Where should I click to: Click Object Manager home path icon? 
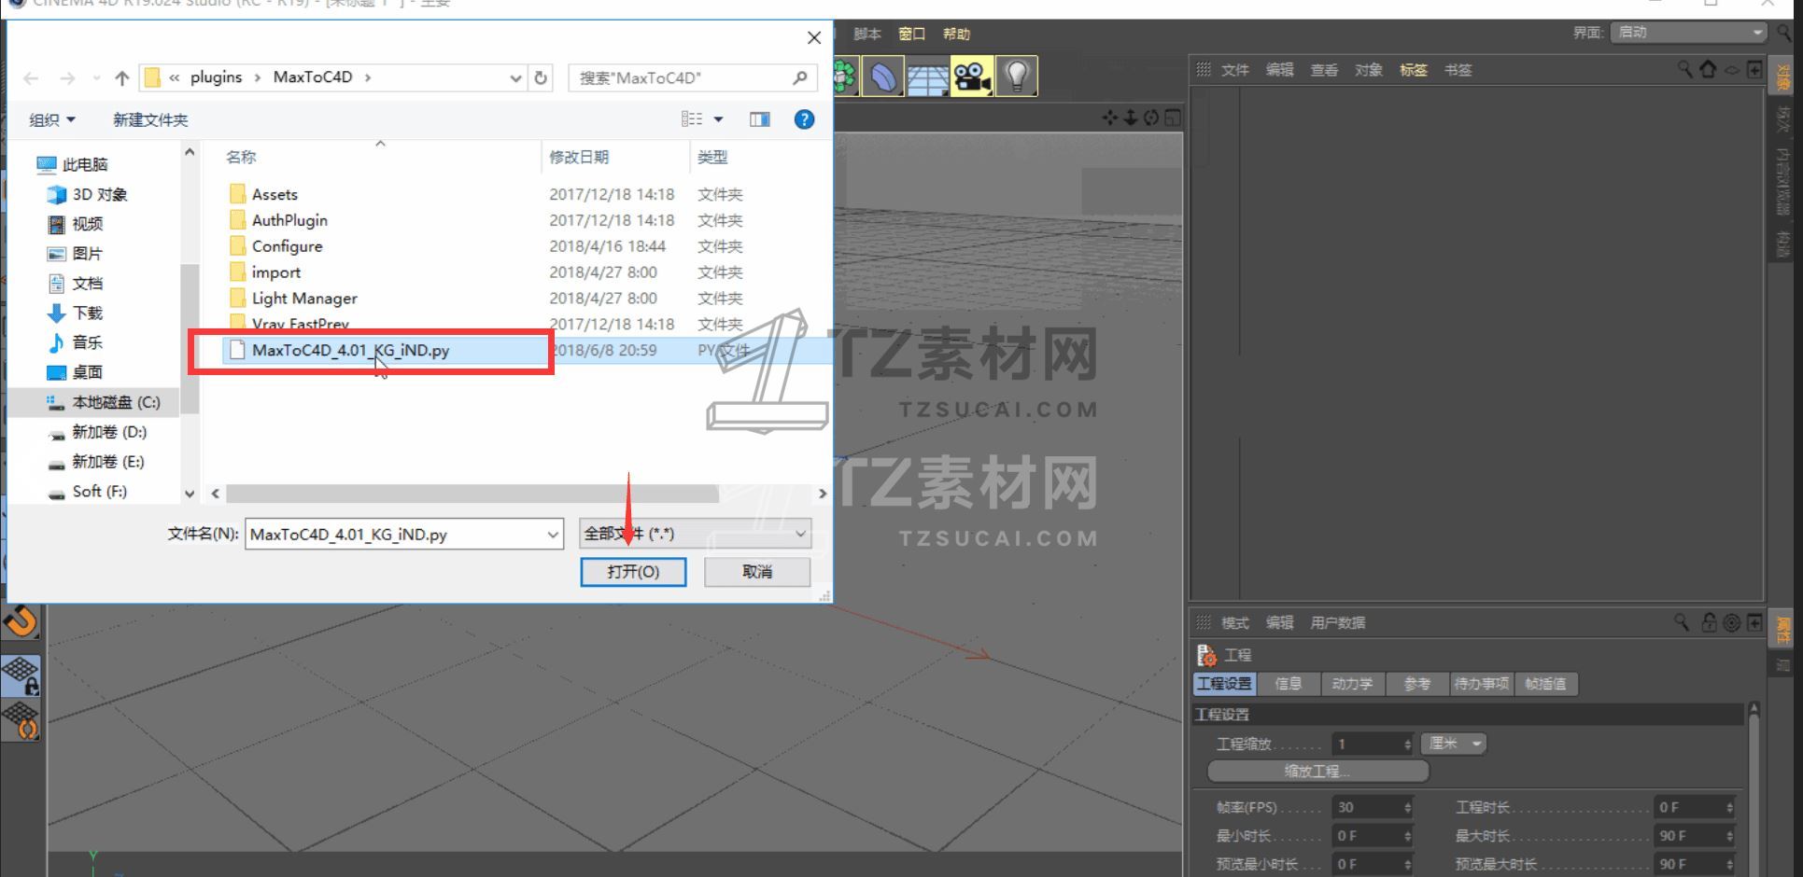1708,69
